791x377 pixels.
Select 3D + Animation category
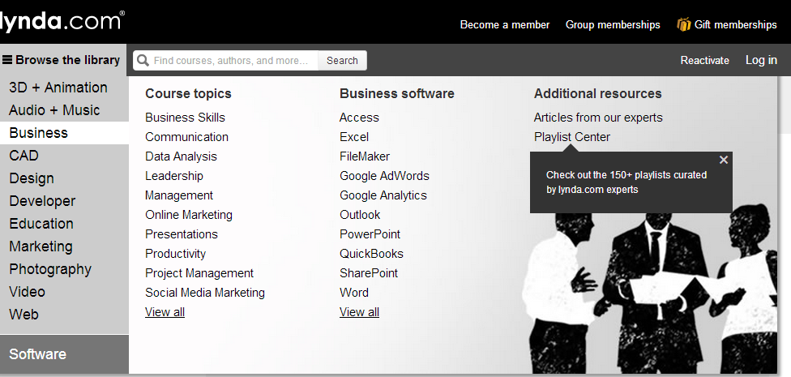(x=58, y=88)
